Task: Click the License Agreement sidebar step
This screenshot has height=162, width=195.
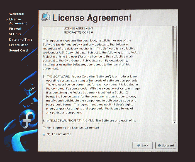Action: [x=18, y=21]
